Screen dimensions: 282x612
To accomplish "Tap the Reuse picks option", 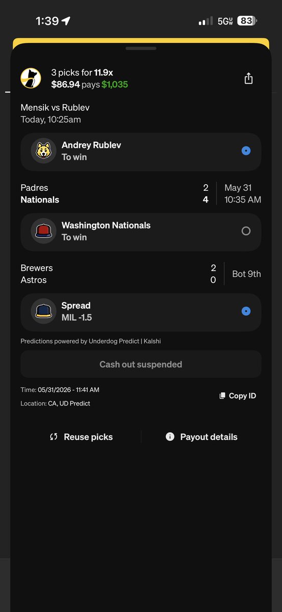I will [81, 437].
